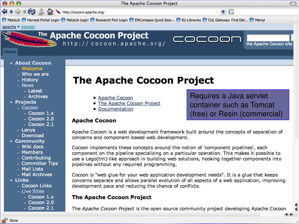Open the Melvyl bookmark
The width and height of the screenshot is (299, 224).
click(x=257, y=20)
